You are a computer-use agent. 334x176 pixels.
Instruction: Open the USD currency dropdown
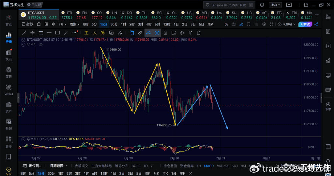pos(275,5)
